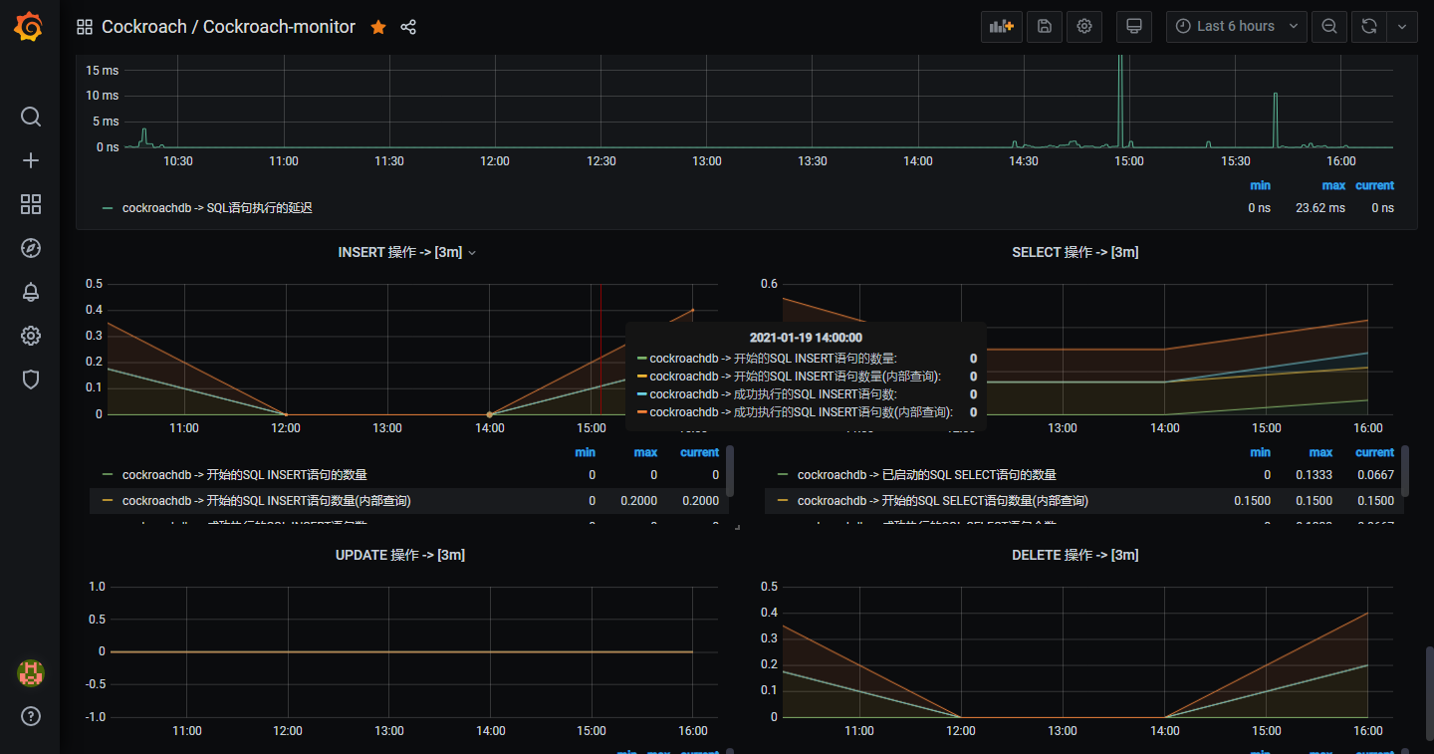Zoom out the time range
Viewport: 1434px width, 754px height.
coord(1328,27)
